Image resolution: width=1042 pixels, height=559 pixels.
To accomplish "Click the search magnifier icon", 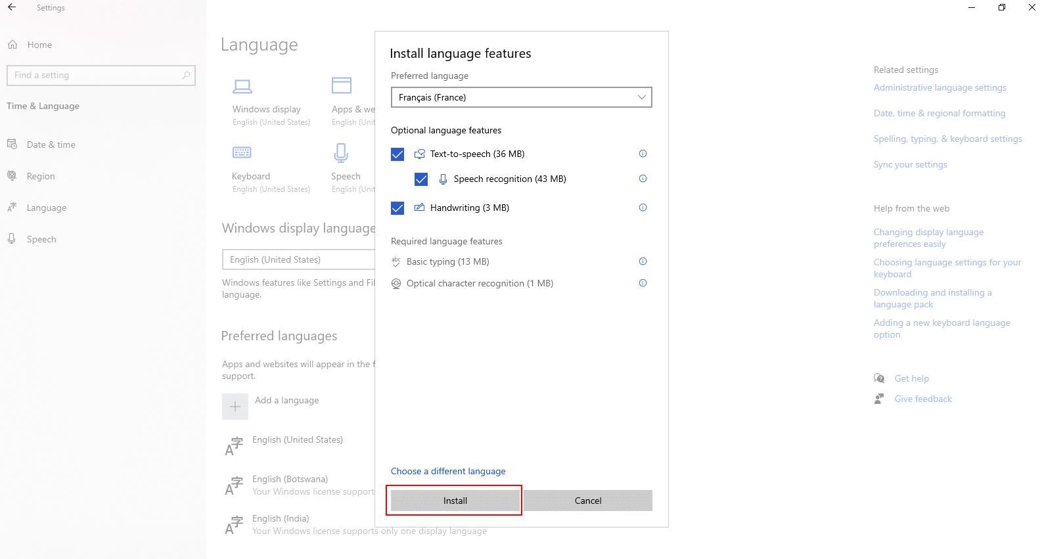I will pos(186,76).
